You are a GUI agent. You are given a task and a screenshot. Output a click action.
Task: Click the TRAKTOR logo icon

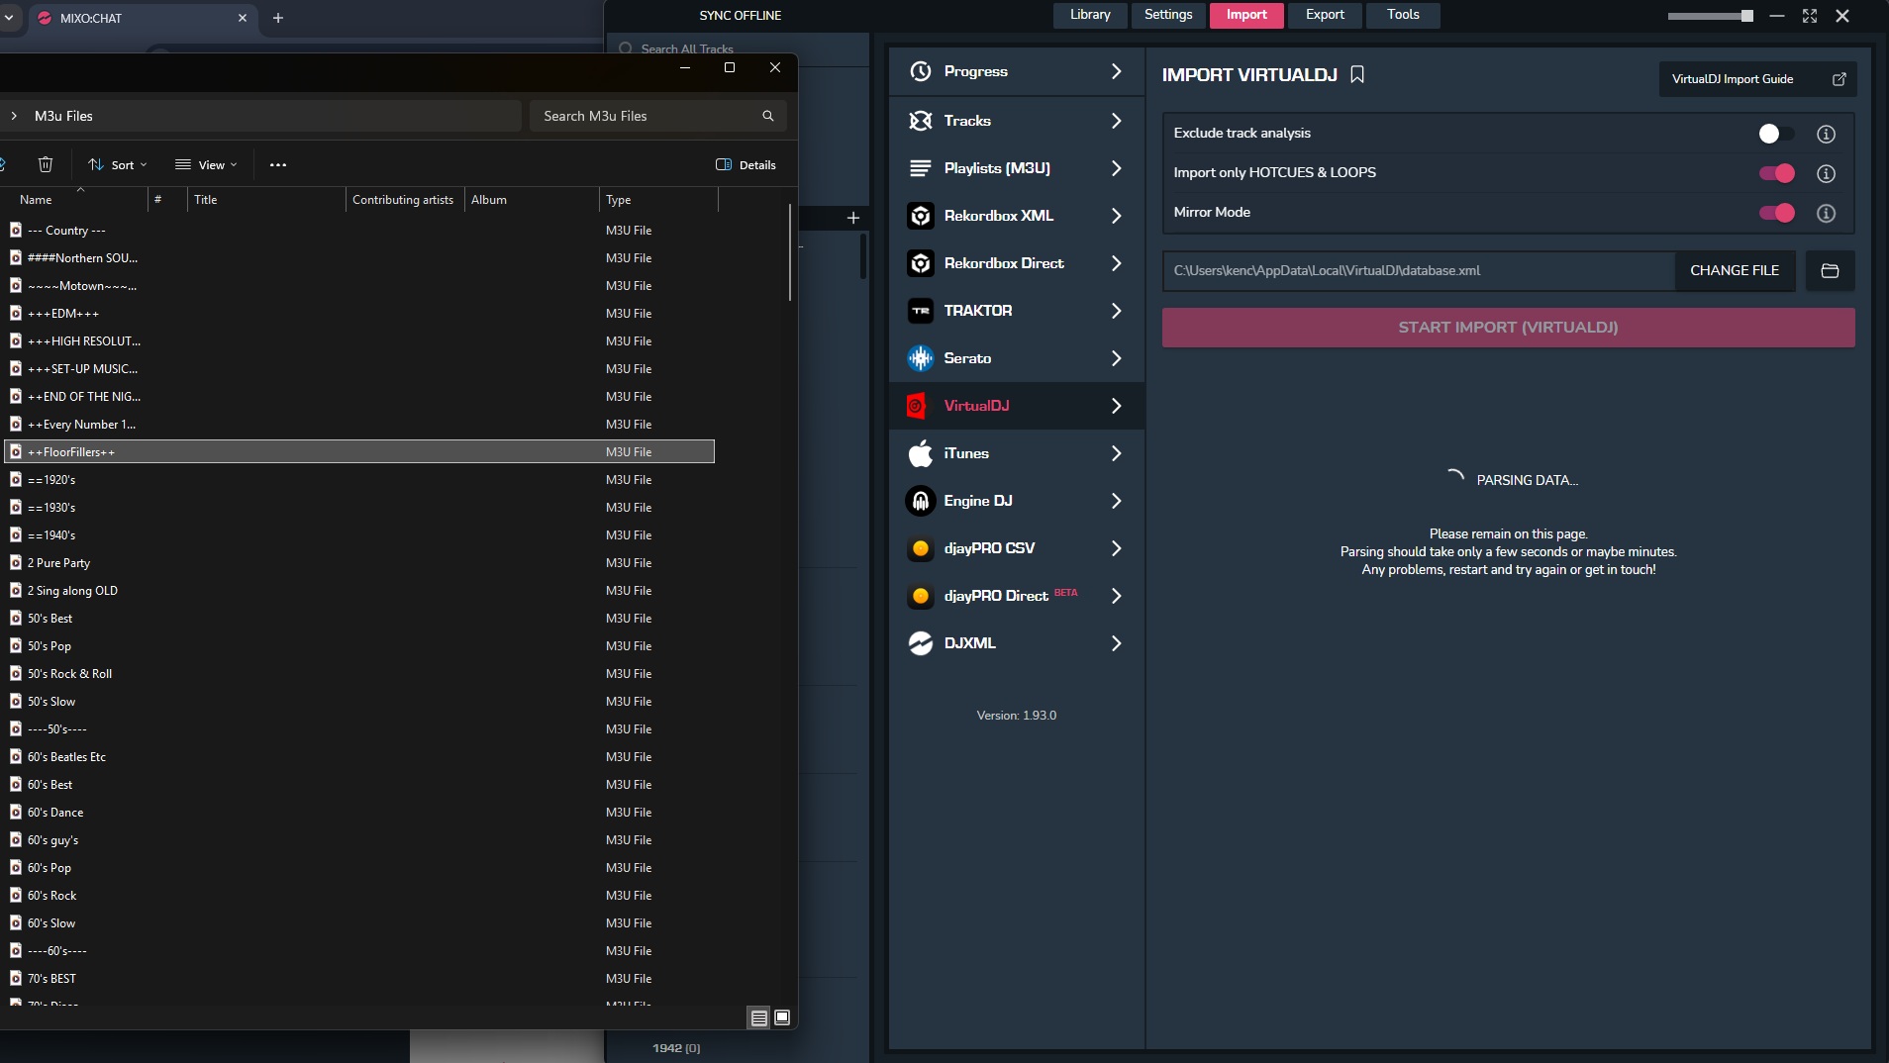tap(921, 311)
